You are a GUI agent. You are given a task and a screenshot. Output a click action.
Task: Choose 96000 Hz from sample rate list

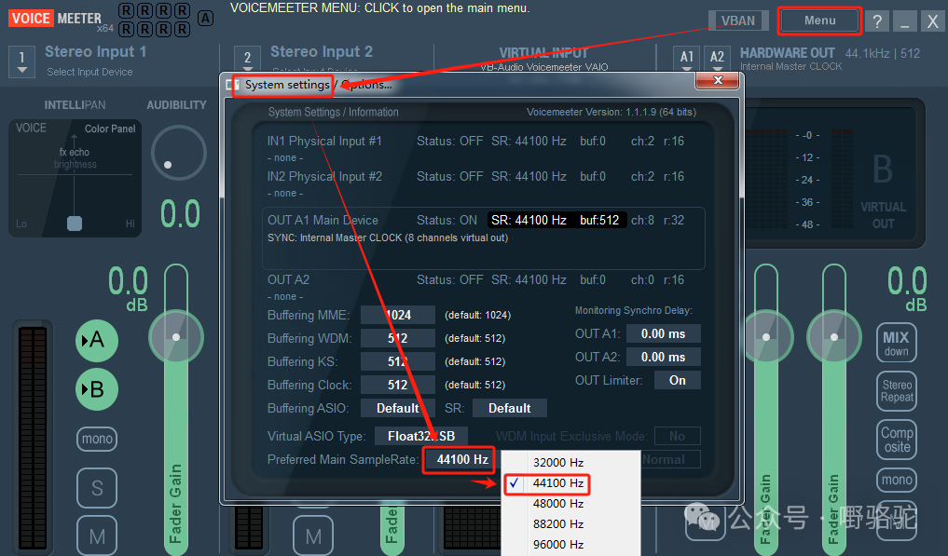tap(558, 545)
